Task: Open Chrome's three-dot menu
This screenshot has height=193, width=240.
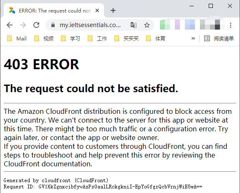Action: (230, 25)
